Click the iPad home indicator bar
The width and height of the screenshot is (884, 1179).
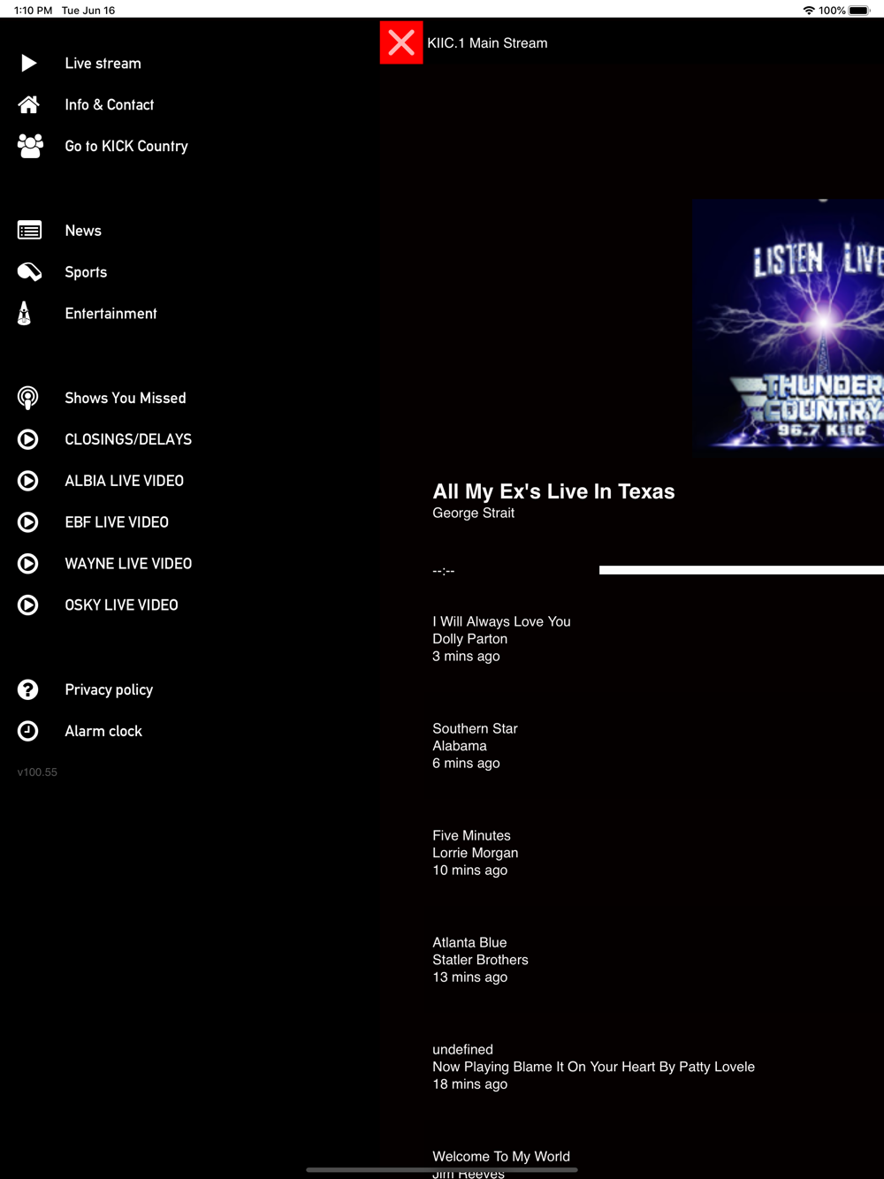click(x=442, y=1170)
